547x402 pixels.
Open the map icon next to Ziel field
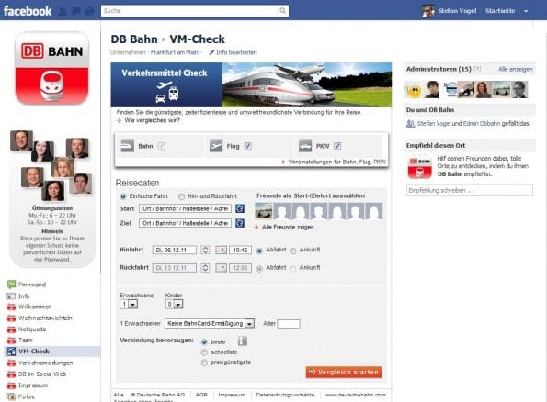click(240, 223)
